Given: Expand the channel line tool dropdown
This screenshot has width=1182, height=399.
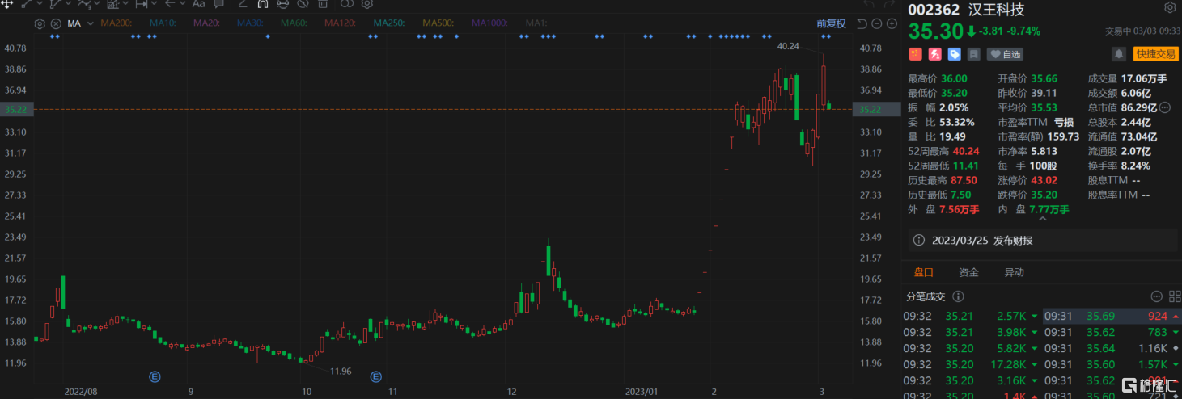Looking at the screenshot, I should click(x=68, y=4).
